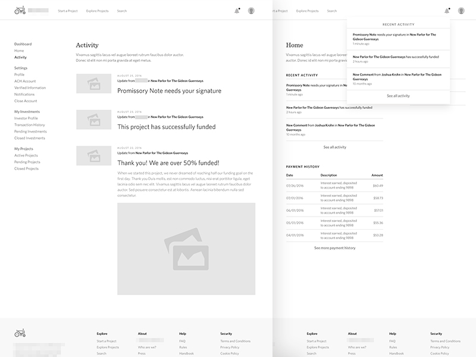476x357 pixels.
Task: Click 'See all activity' in the notification popup
Action: tap(398, 96)
